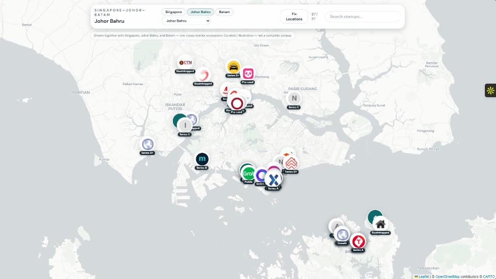496x279 pixels.
Task: Click the yellow asterisk side widget
Action: click(491, 90)
